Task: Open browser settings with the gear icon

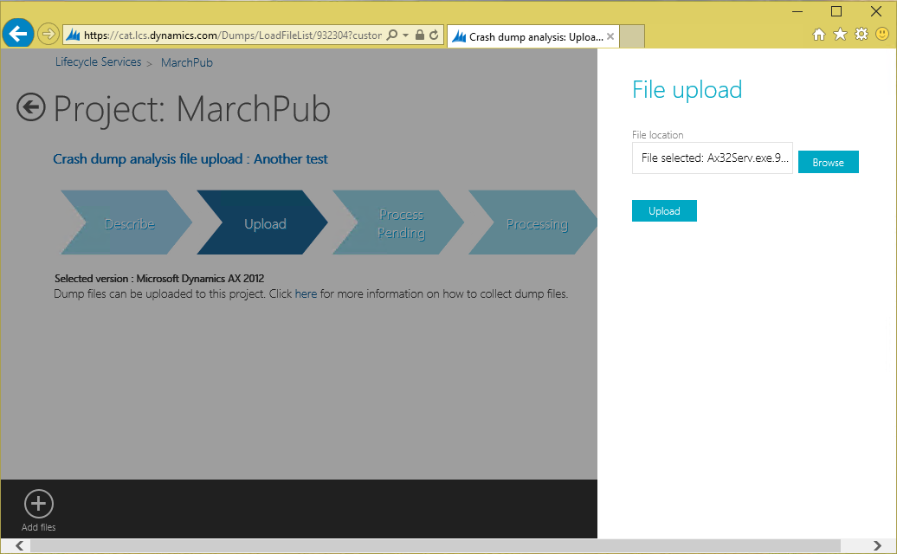Action: click(861, 34)
